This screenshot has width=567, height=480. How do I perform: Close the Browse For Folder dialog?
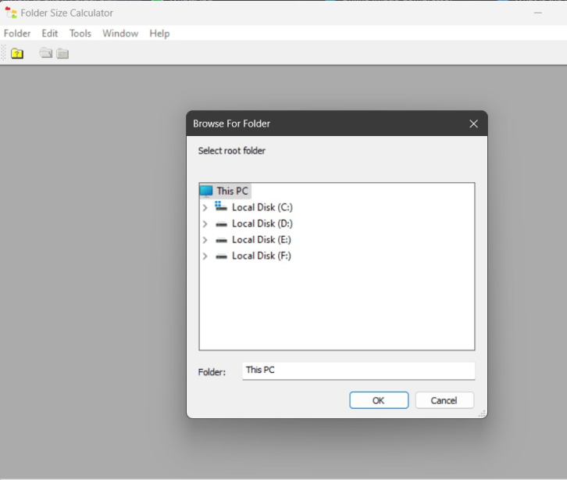[x=474, y=124]
